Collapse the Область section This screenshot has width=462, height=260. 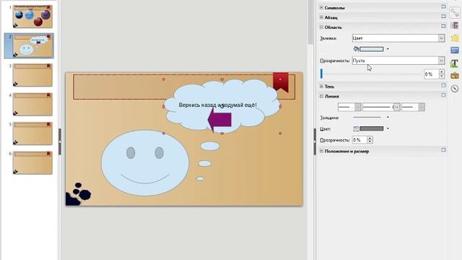coord(321,27)
